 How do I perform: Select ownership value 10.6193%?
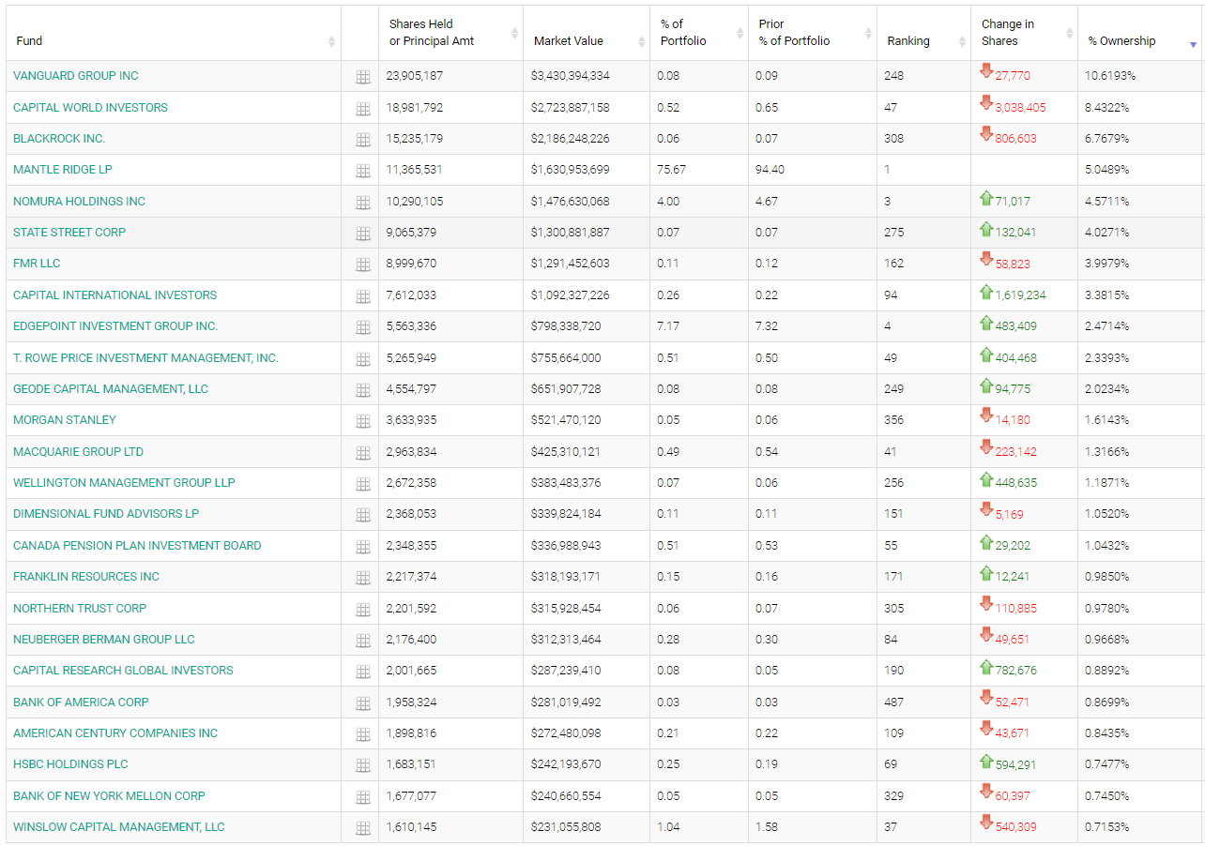coord(1110,76)
